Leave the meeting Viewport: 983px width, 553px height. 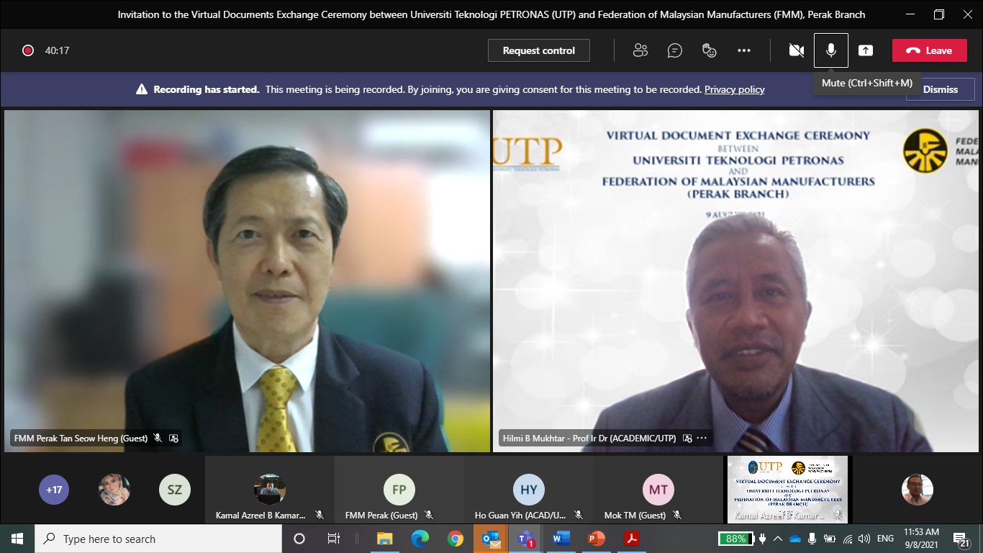tap(929, 50)
